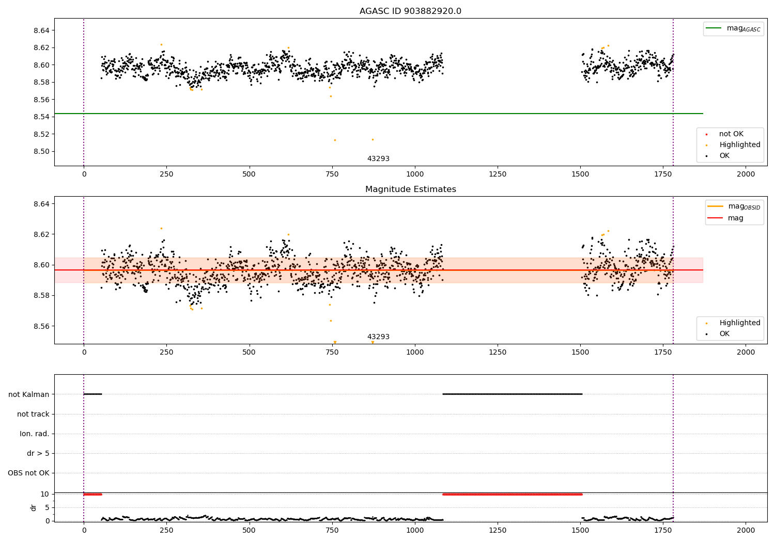Screen dimensions: 775x542
Task: Click the '750' x-tick under the bottom plot
Action: pyautogui.click(x=332, y=530)
